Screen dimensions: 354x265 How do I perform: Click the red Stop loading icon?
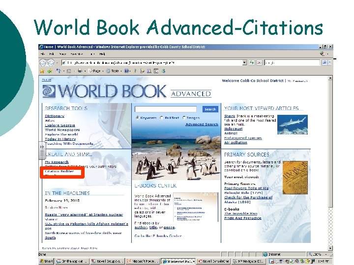tap(259, 63)
